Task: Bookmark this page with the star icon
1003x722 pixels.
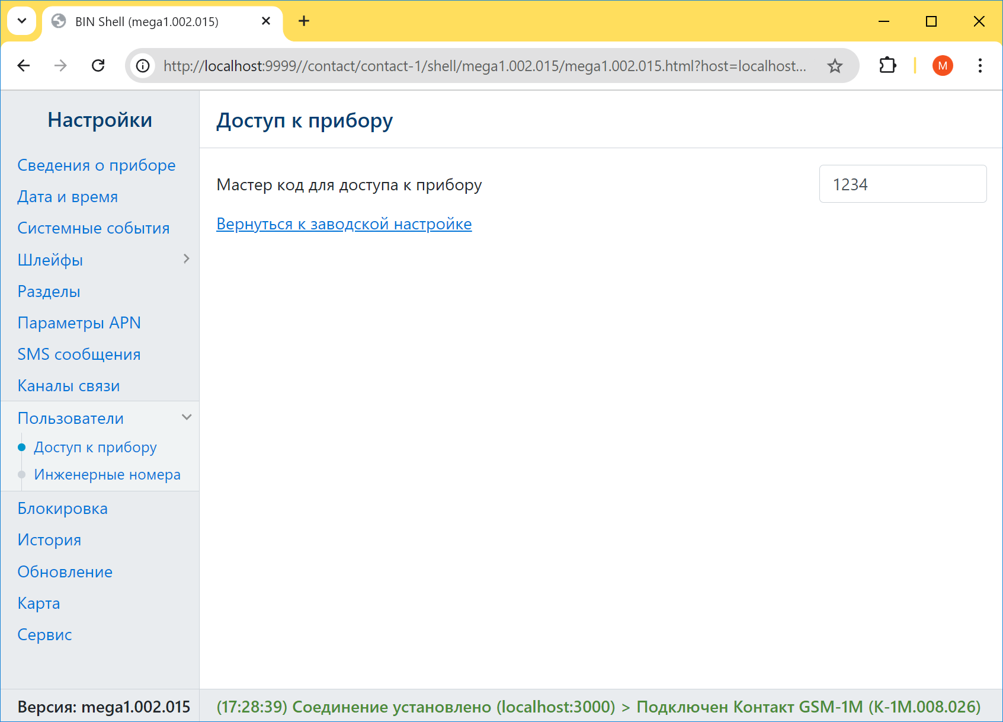Action: point(835,66)
